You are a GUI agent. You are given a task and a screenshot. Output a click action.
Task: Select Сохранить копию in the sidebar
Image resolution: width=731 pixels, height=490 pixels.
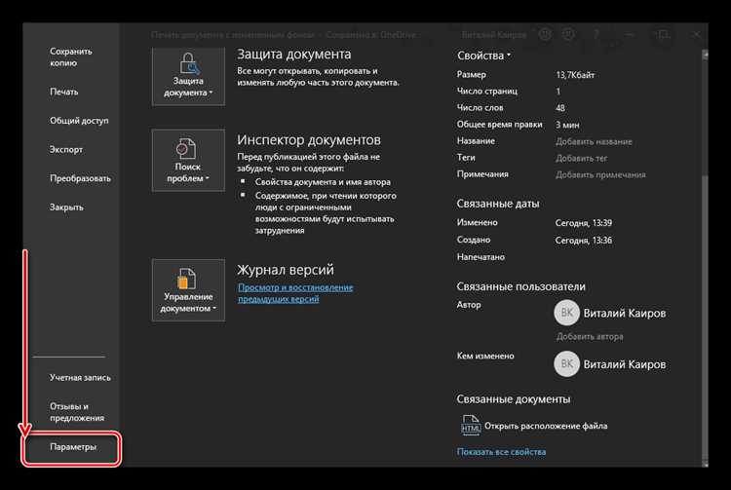pos(71,57)
